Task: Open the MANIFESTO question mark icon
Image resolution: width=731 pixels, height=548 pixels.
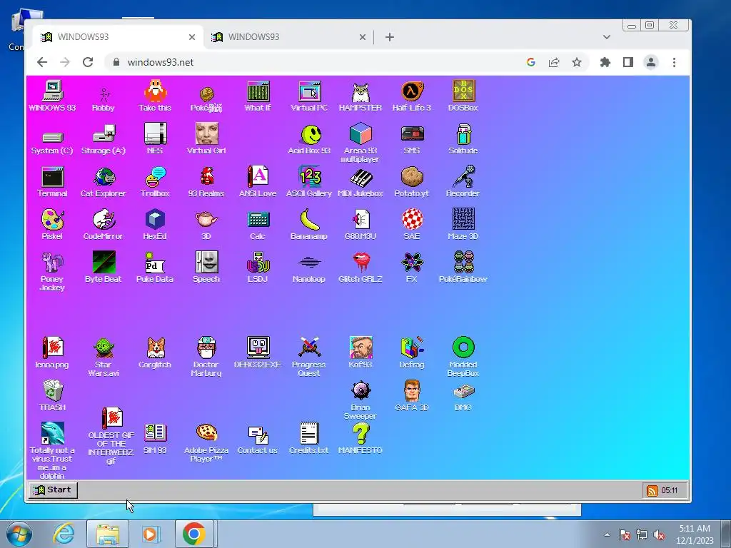Action: coord(361,433)
